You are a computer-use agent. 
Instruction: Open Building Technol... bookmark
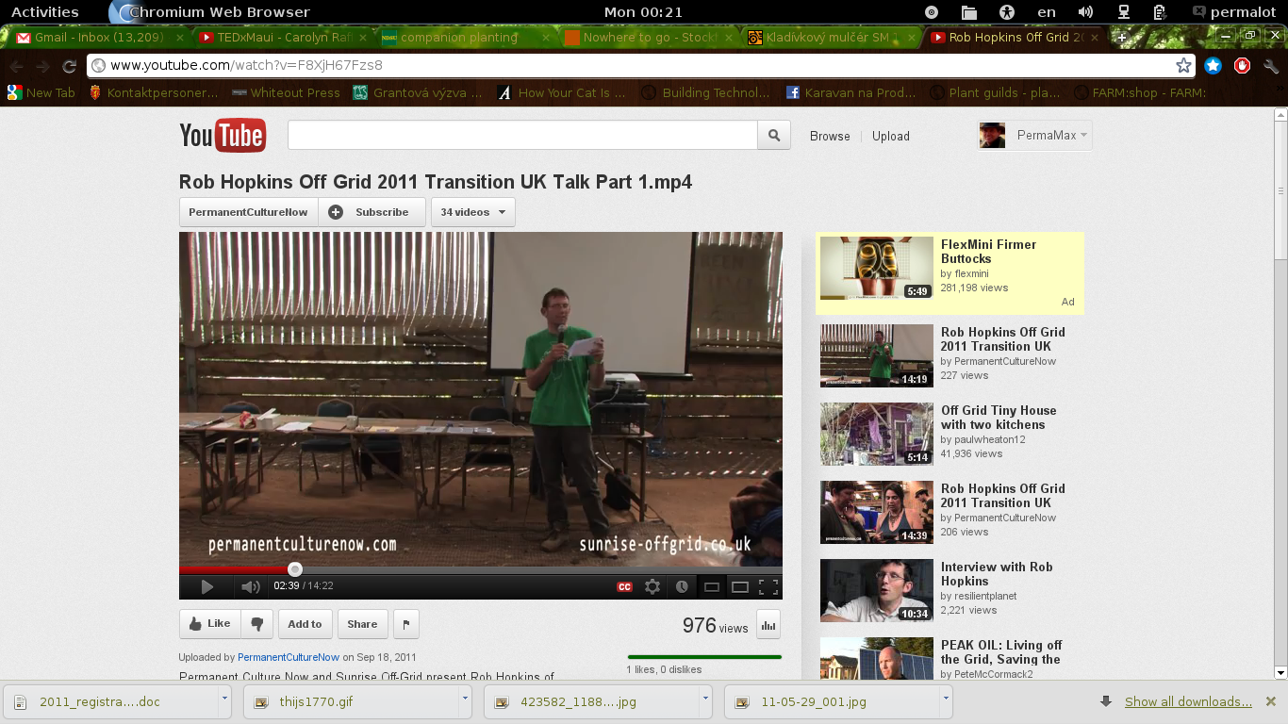(706, 92)
